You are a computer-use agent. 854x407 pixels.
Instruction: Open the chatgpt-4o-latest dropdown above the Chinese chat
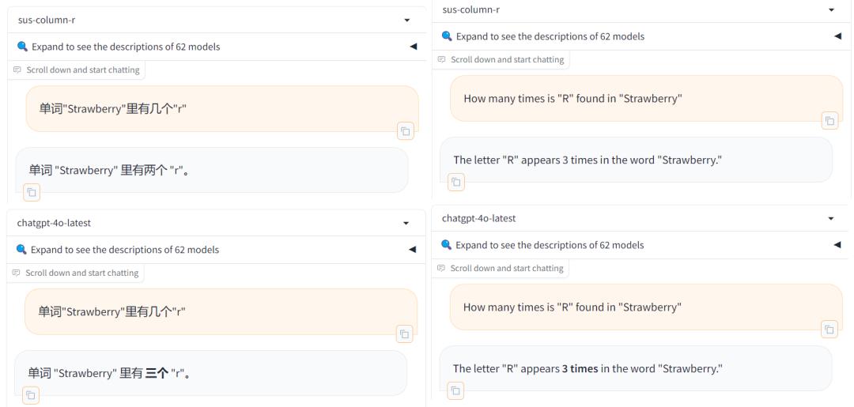(x=406, y=224)
